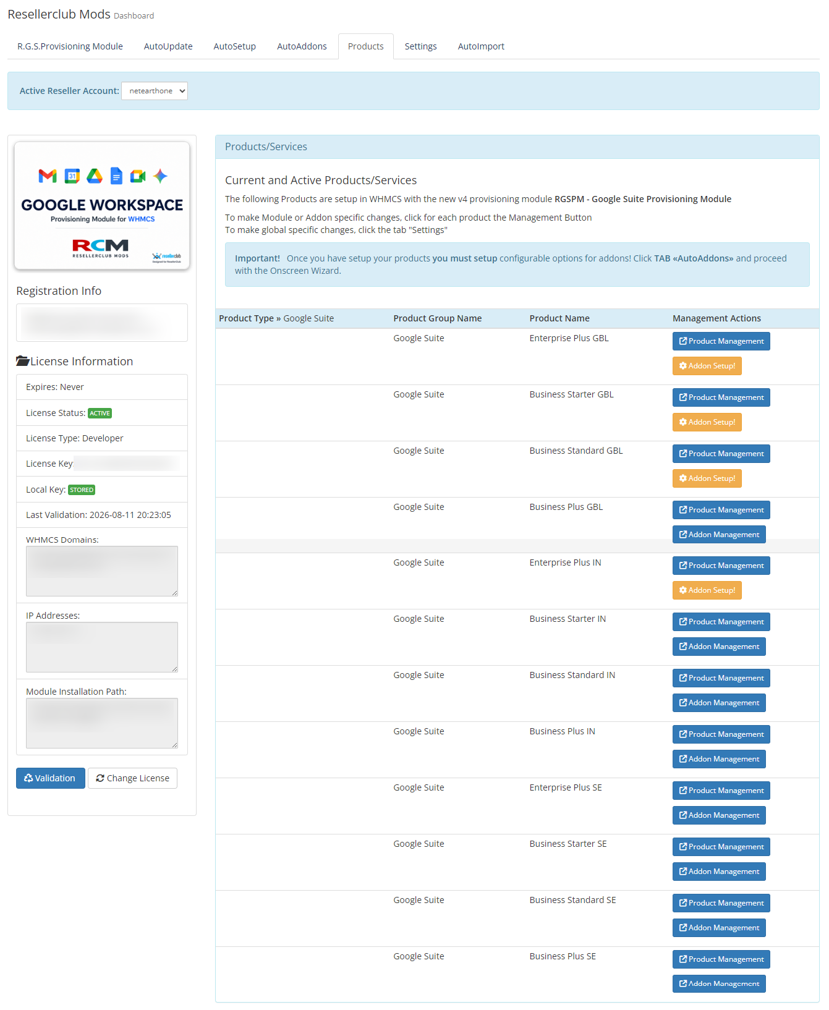
Task: Click the 'Last Validation: 2026-08-11 20:23:05' entry
Action: click(102, 515)
